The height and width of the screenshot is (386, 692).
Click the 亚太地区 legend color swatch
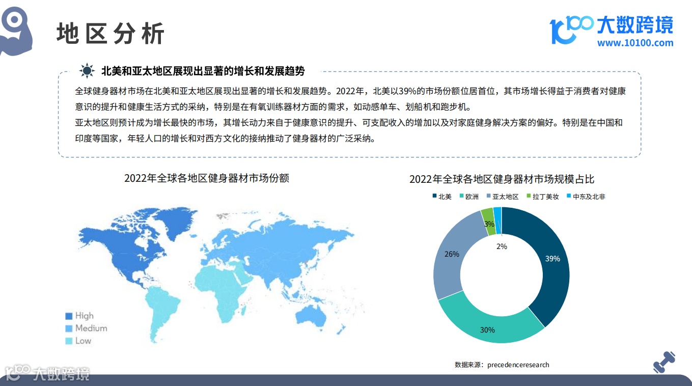[x=489, y=197]
